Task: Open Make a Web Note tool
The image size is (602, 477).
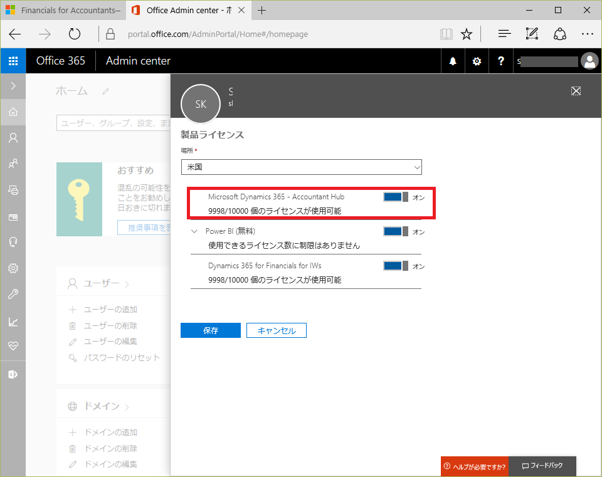Action: tap(532, 34)
